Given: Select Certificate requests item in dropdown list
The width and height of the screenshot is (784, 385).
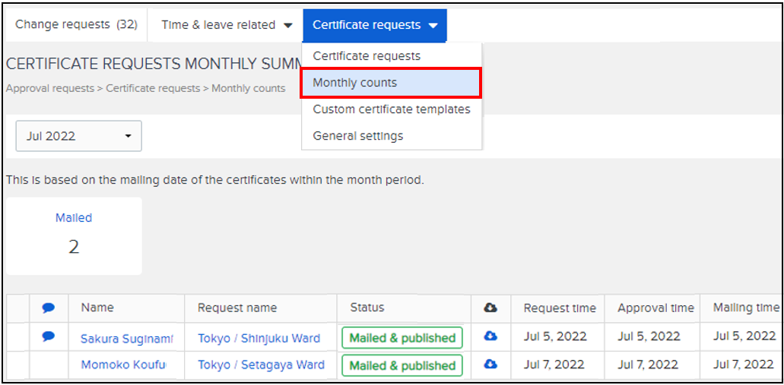Looking at the screenshot, I should coord(367,56).
